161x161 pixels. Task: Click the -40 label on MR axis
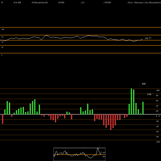157,127
